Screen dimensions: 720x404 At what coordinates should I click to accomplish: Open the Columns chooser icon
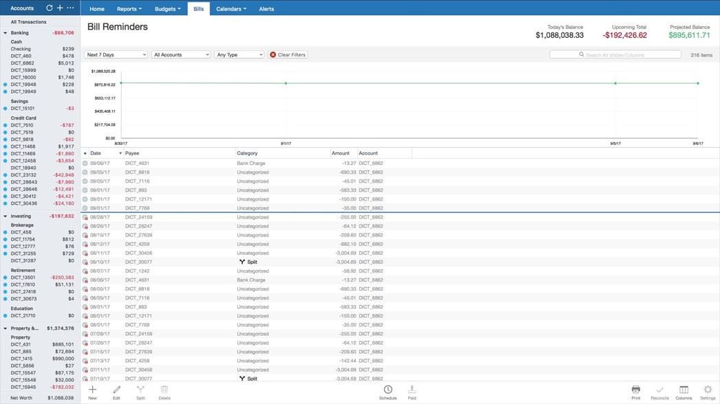(x=684, y=390)
